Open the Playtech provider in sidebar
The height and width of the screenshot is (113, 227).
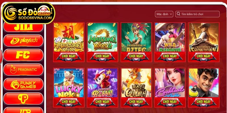[23, 41]
